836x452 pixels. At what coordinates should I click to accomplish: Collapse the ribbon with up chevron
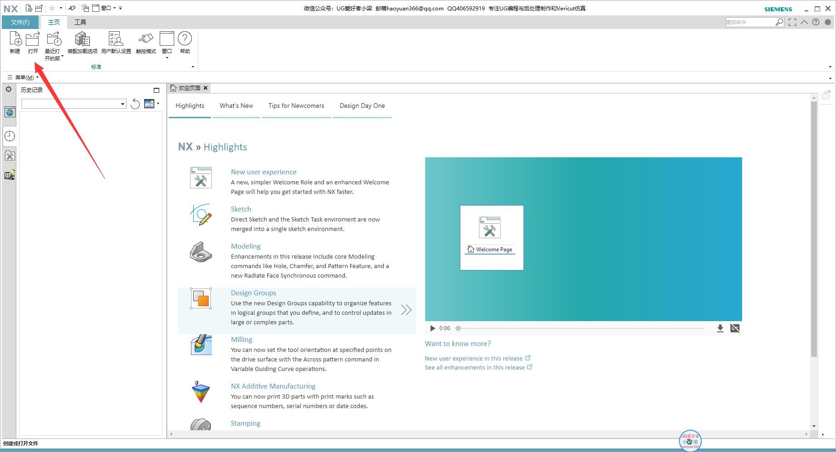[804, 22]
